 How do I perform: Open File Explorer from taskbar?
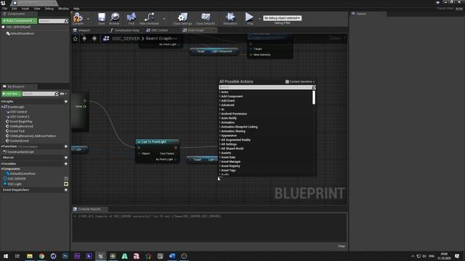[30, 256]
